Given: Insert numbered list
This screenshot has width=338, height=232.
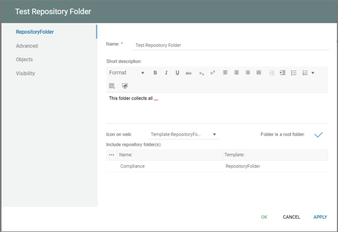Looking at the screenshot, I should pyautogui.click(x=305, y=73).
